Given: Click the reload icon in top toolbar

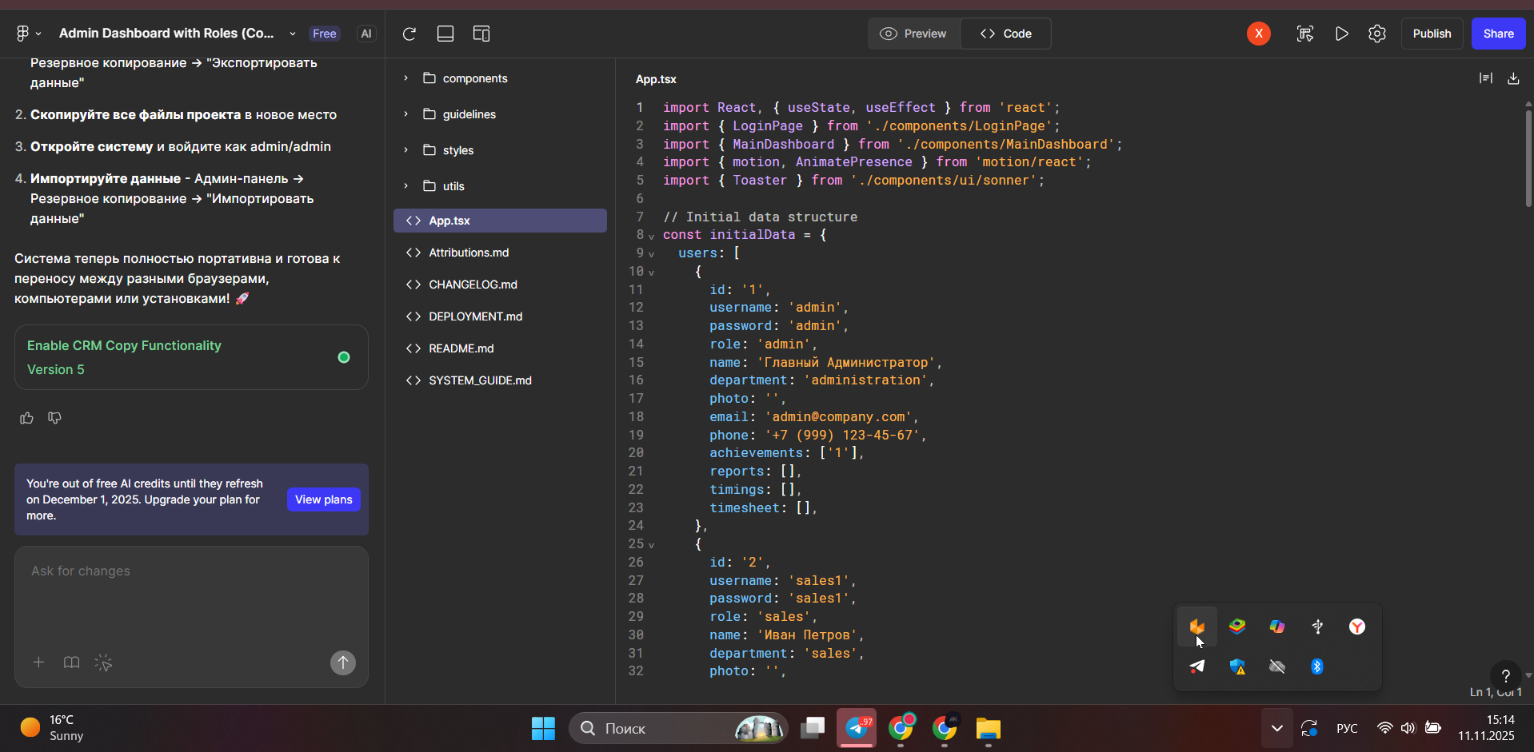Looking at the screenshot, I should click(x=409, y=34).
